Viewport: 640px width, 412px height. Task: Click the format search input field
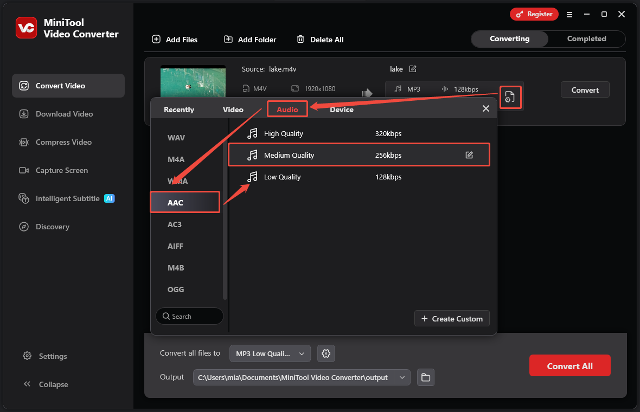(189, 316)
